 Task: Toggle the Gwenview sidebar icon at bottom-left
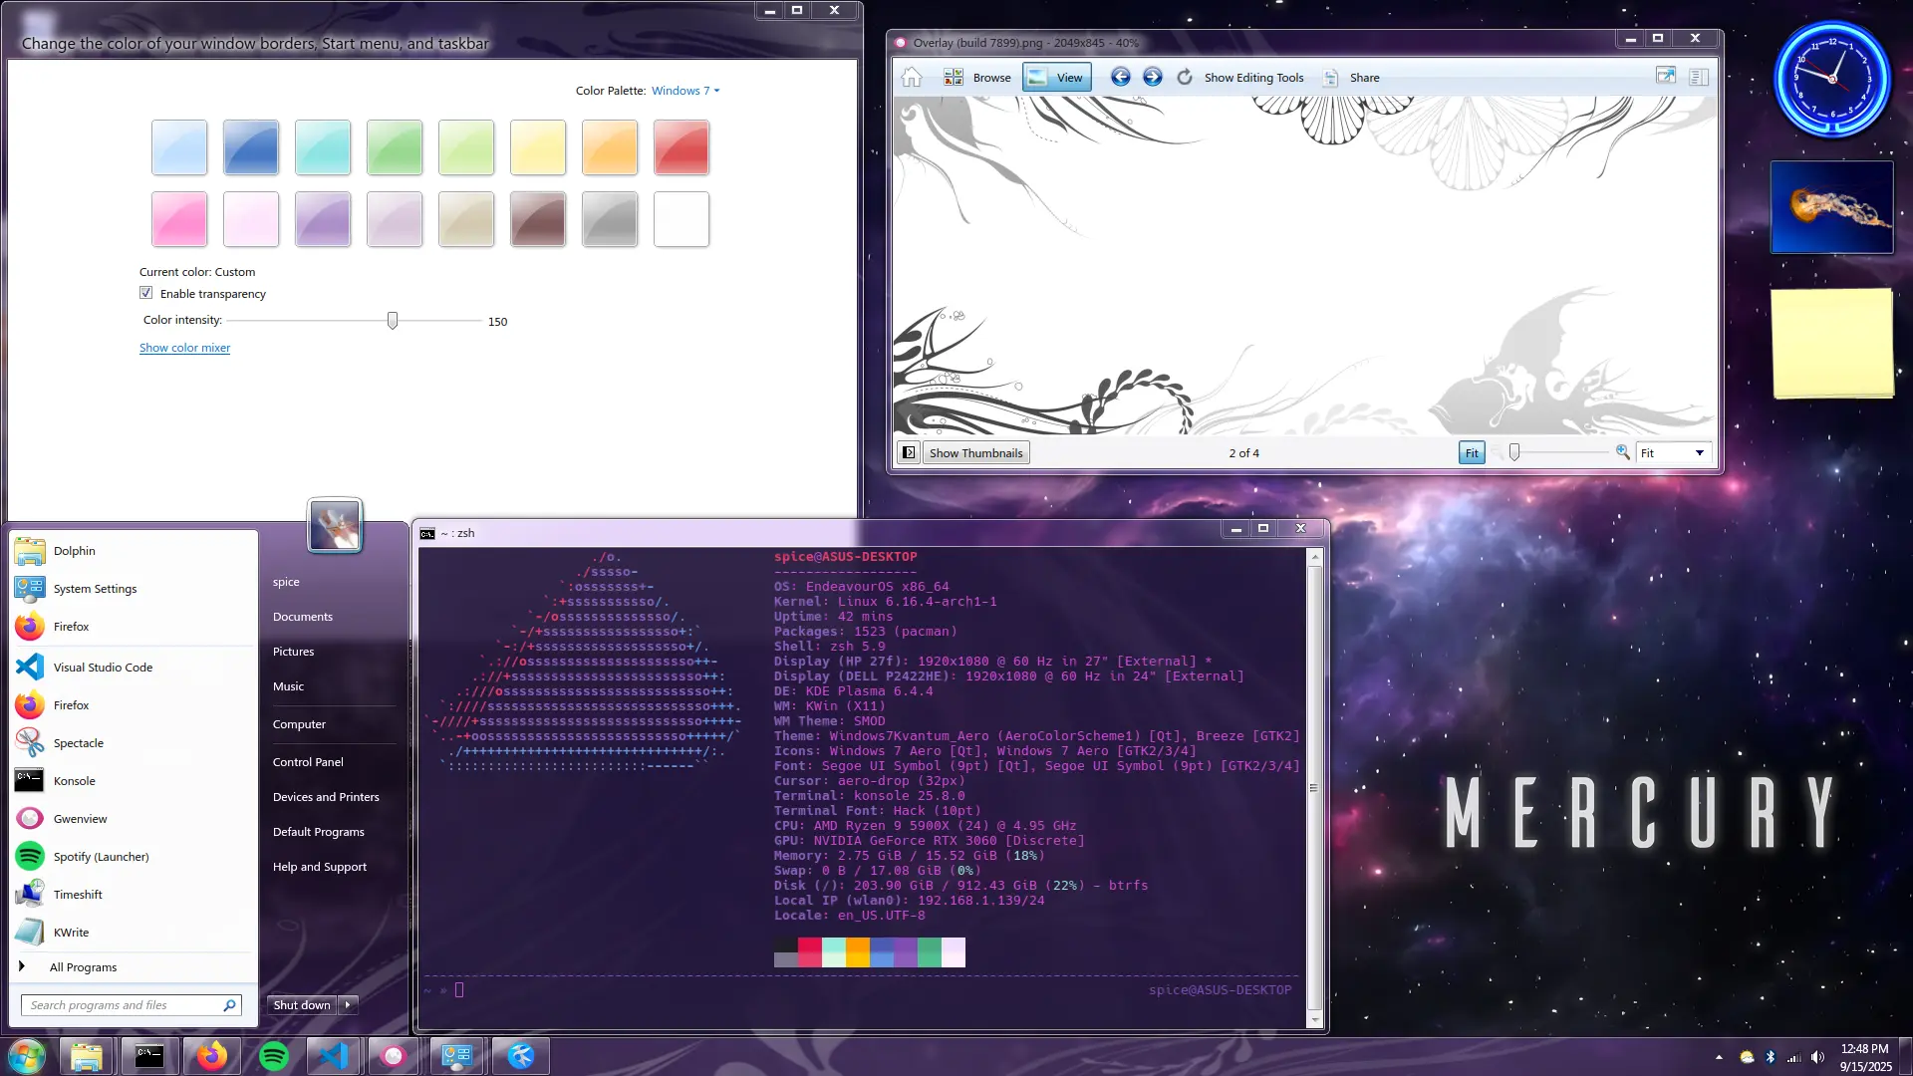908,453
